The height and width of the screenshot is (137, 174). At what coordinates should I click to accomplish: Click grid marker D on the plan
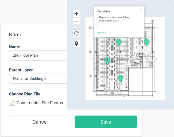pos(90,52)
